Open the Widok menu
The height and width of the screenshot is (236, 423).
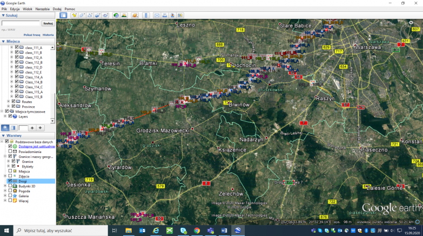(x=28, y=9)
